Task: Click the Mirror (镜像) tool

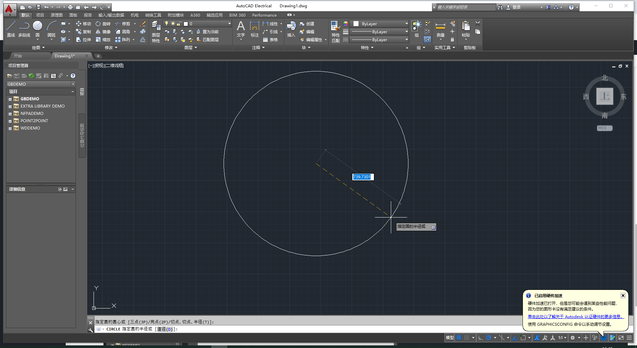Action: click(103, 32)
